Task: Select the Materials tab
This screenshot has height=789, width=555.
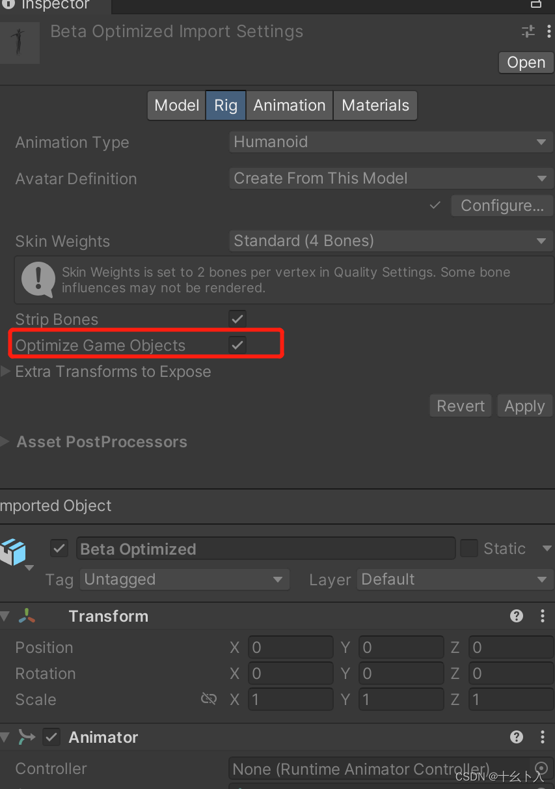Action: point(375,105)
